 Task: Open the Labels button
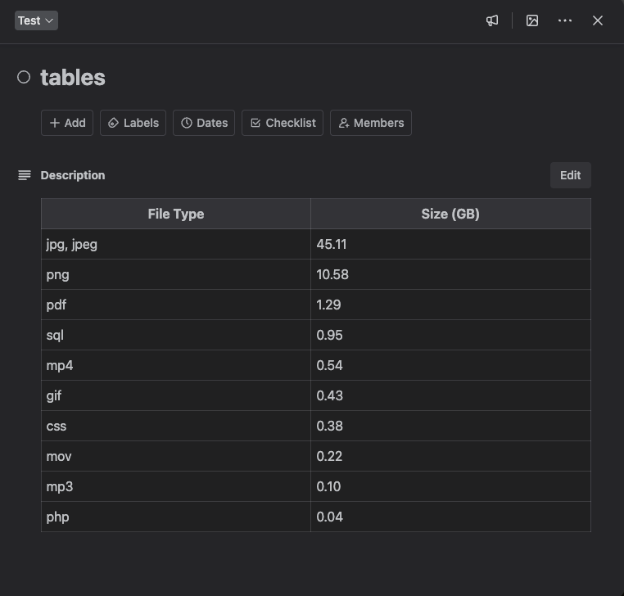pos(133,123)
